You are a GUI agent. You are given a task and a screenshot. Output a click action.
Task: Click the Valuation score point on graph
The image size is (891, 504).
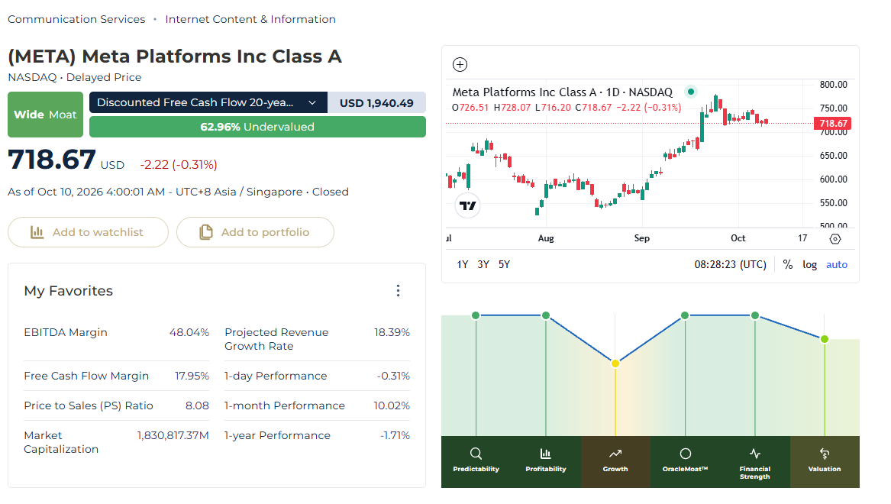825,339
